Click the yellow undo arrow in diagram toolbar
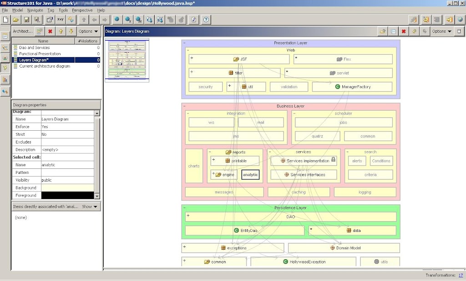 [x=414, y=31]
